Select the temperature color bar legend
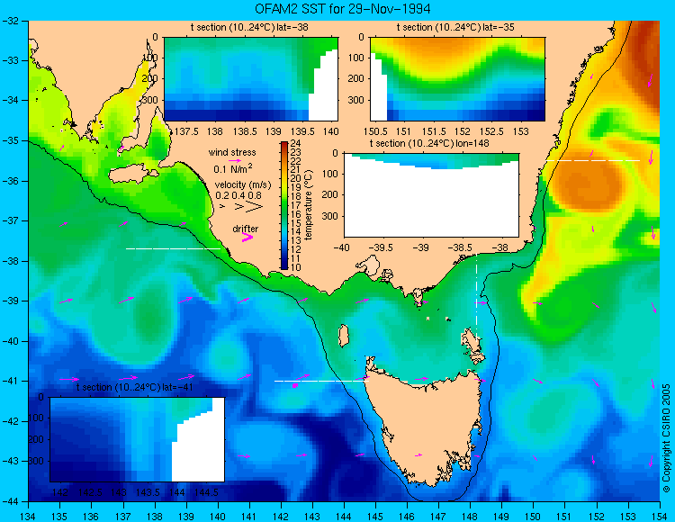 point(284,205)
